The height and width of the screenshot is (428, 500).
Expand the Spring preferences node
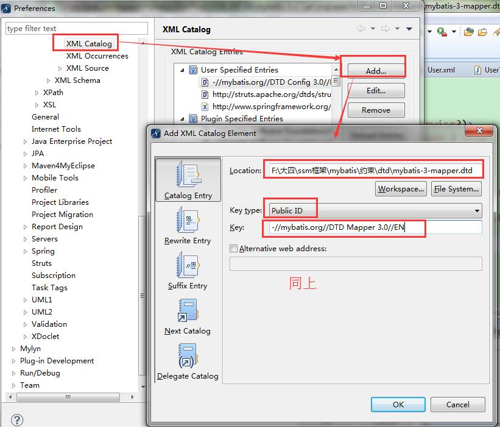pos(25,251)
